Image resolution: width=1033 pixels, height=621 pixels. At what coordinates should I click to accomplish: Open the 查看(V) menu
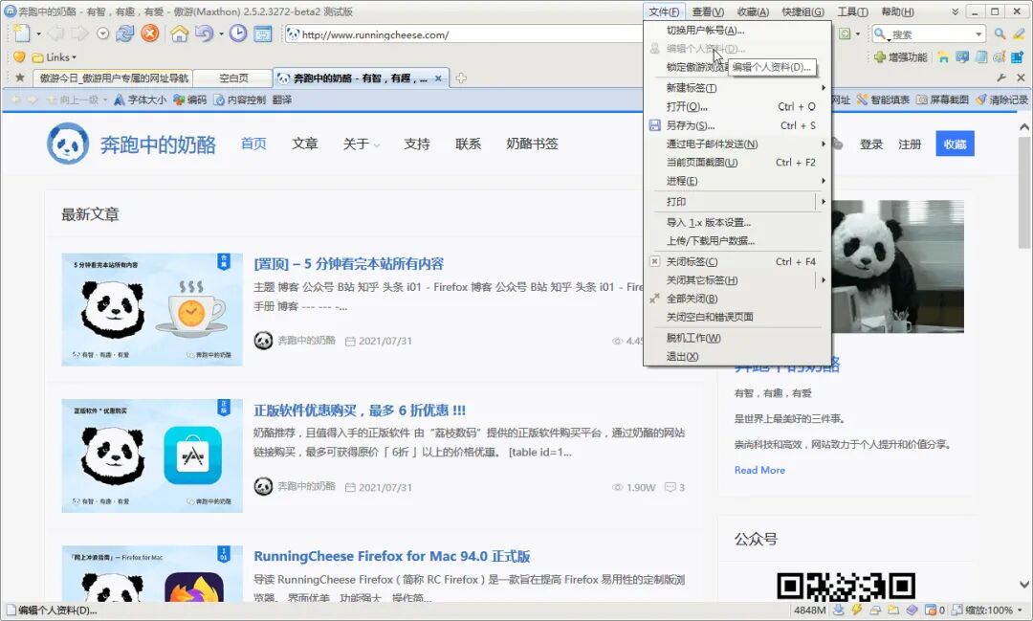tap(708, 11)
